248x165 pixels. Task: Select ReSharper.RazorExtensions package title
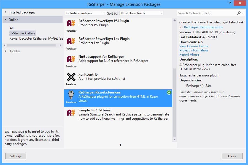99,92
